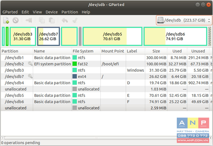This screenshot has width=213, height=146.
Task: Open the GParted menu
Action: click(10, 12)
